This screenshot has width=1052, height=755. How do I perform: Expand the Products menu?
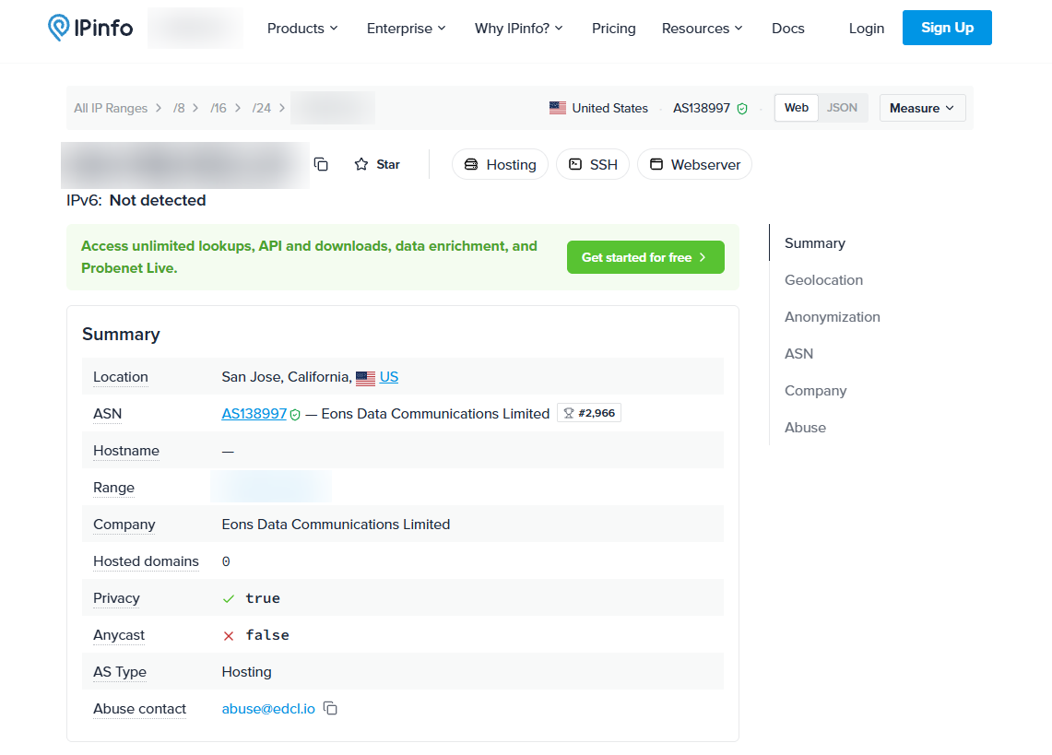click(x=302, y=29)
